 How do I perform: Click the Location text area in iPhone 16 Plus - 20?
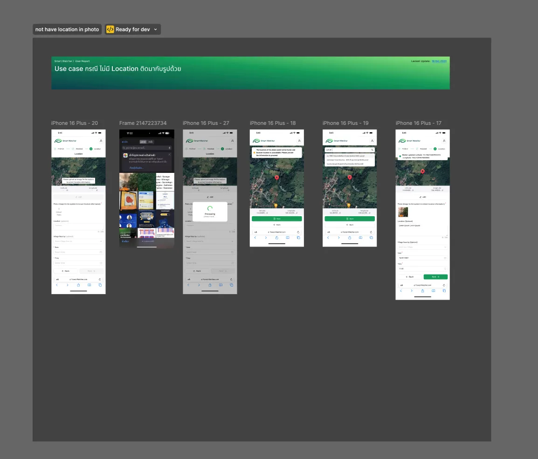pyautogui.click(x=78, y=227)
